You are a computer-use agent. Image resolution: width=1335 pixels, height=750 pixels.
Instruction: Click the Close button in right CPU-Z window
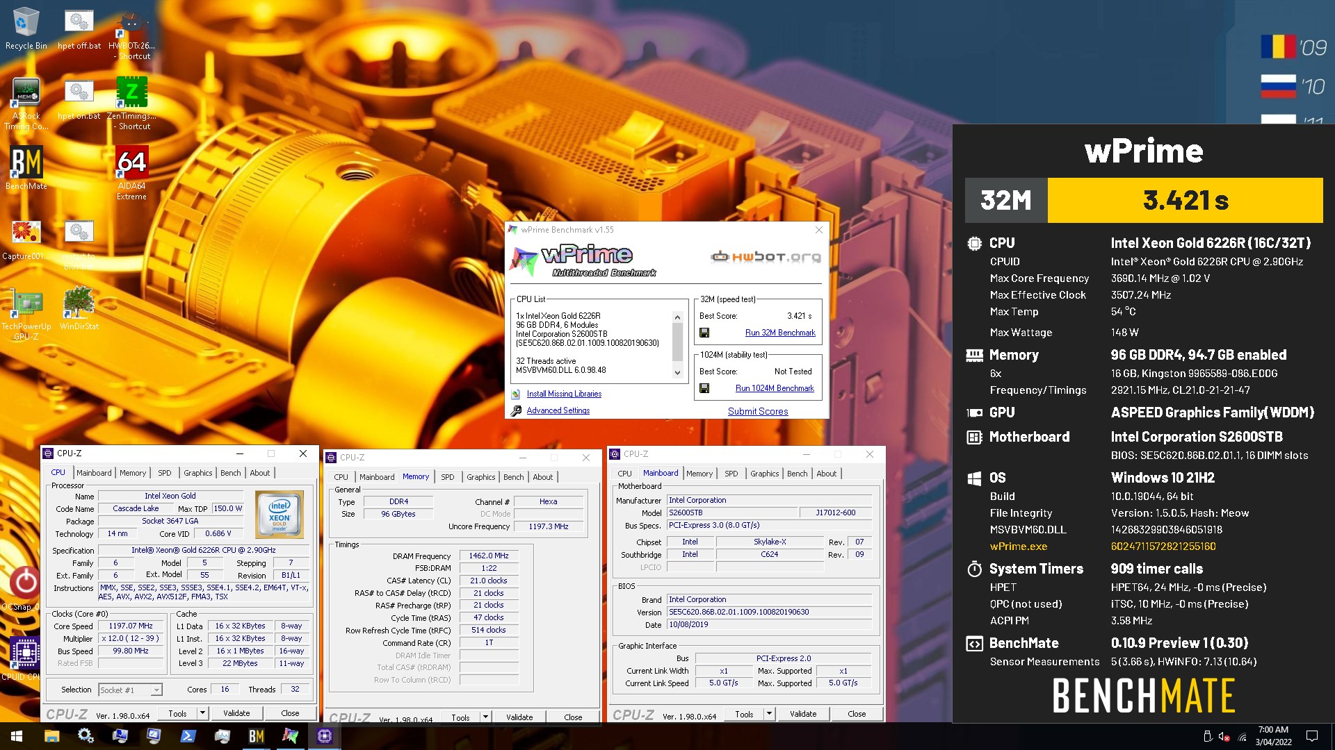pyautogui.click(x=857, y=714)
